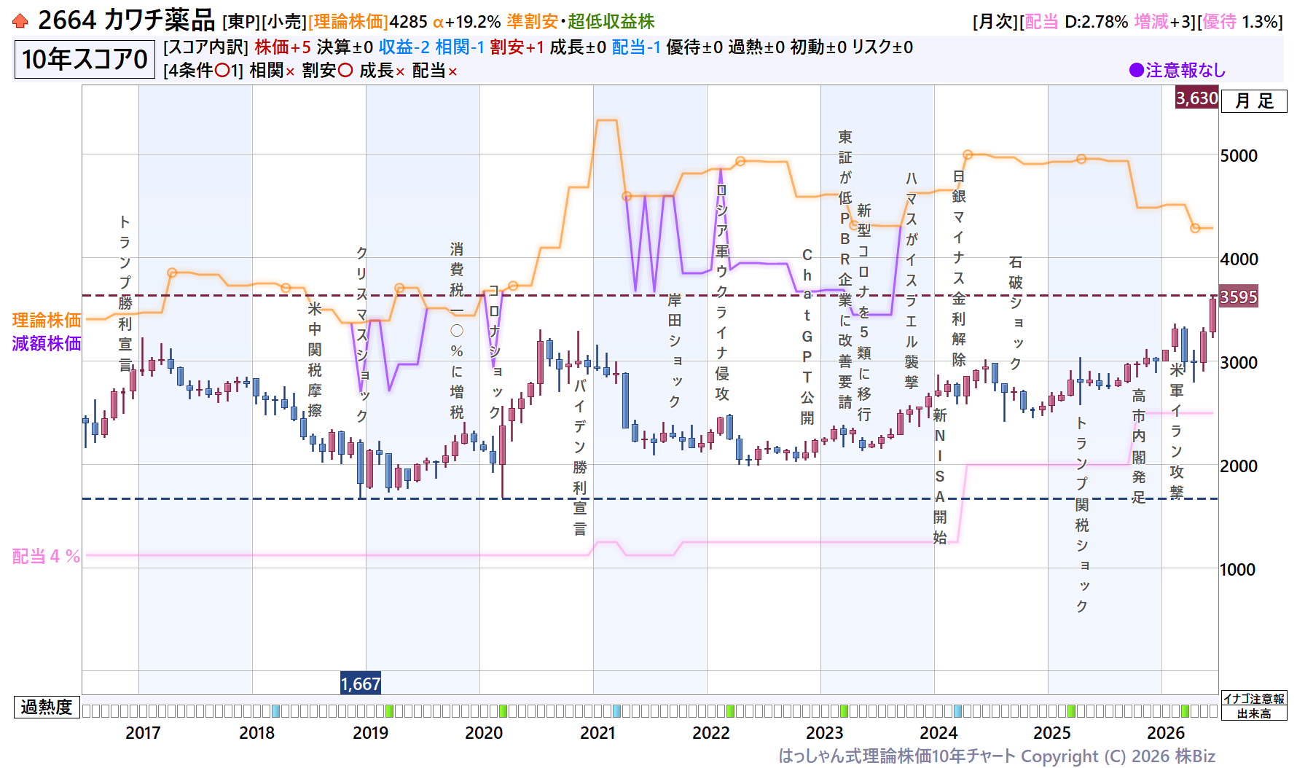Click the α+19.2% figure
The width and height of the screenshot is (1297, 768).
click(467, 22)
